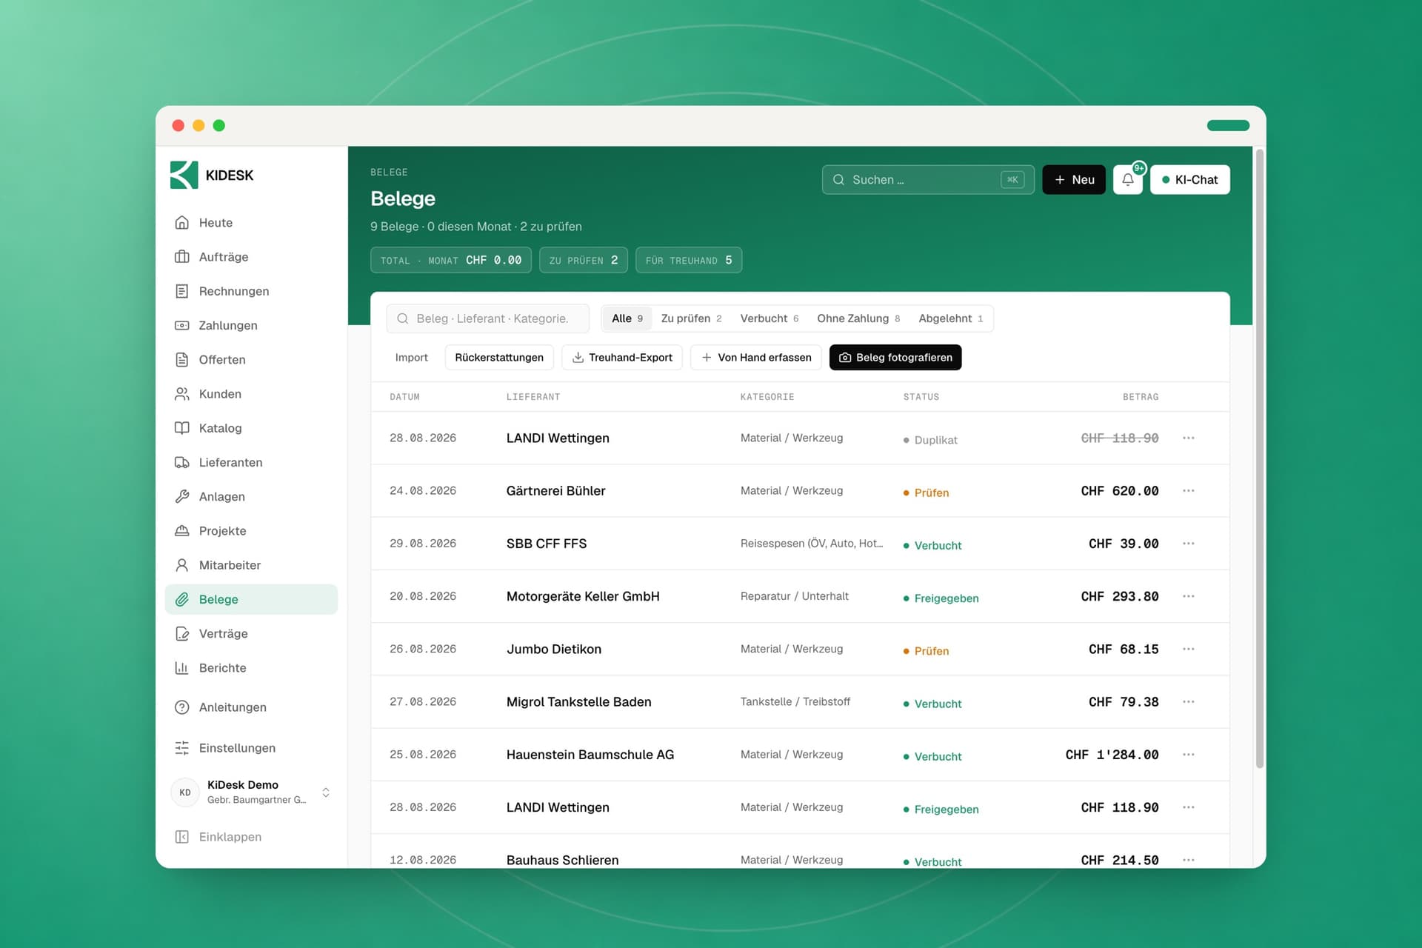Open row menu for Hauenstein Baumschule AG

(x=1189, y=754)
